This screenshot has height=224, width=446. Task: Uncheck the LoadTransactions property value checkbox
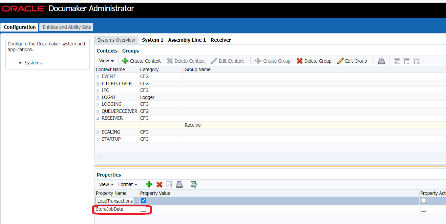point(143,200)
